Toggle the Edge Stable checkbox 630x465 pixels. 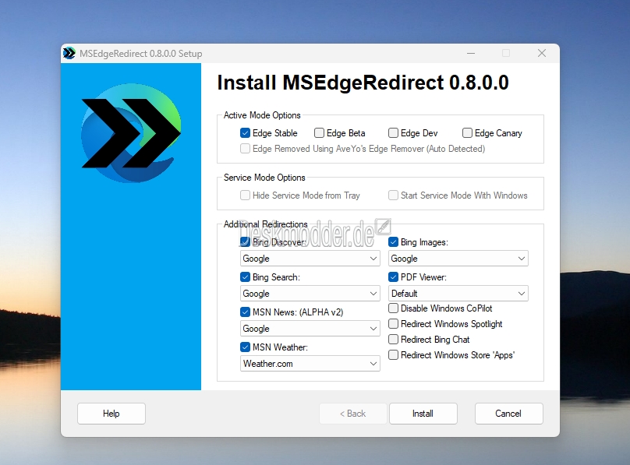tap(245, 132)
